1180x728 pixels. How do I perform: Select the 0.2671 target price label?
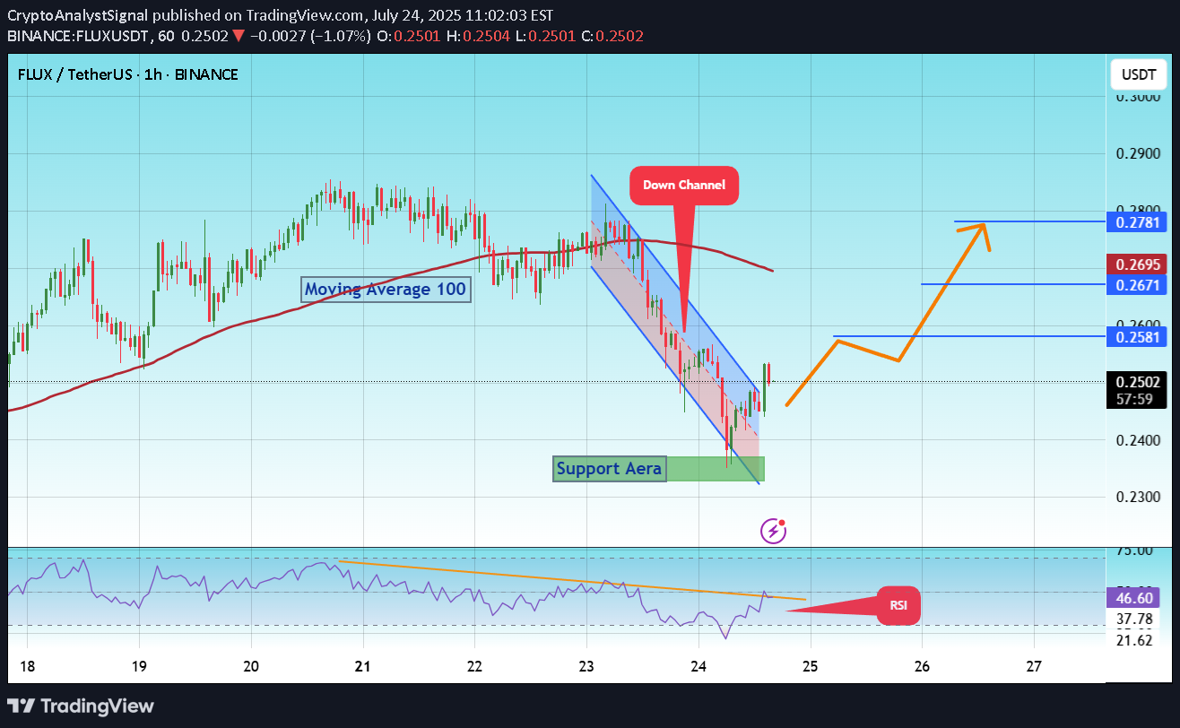click(1139, 284)
